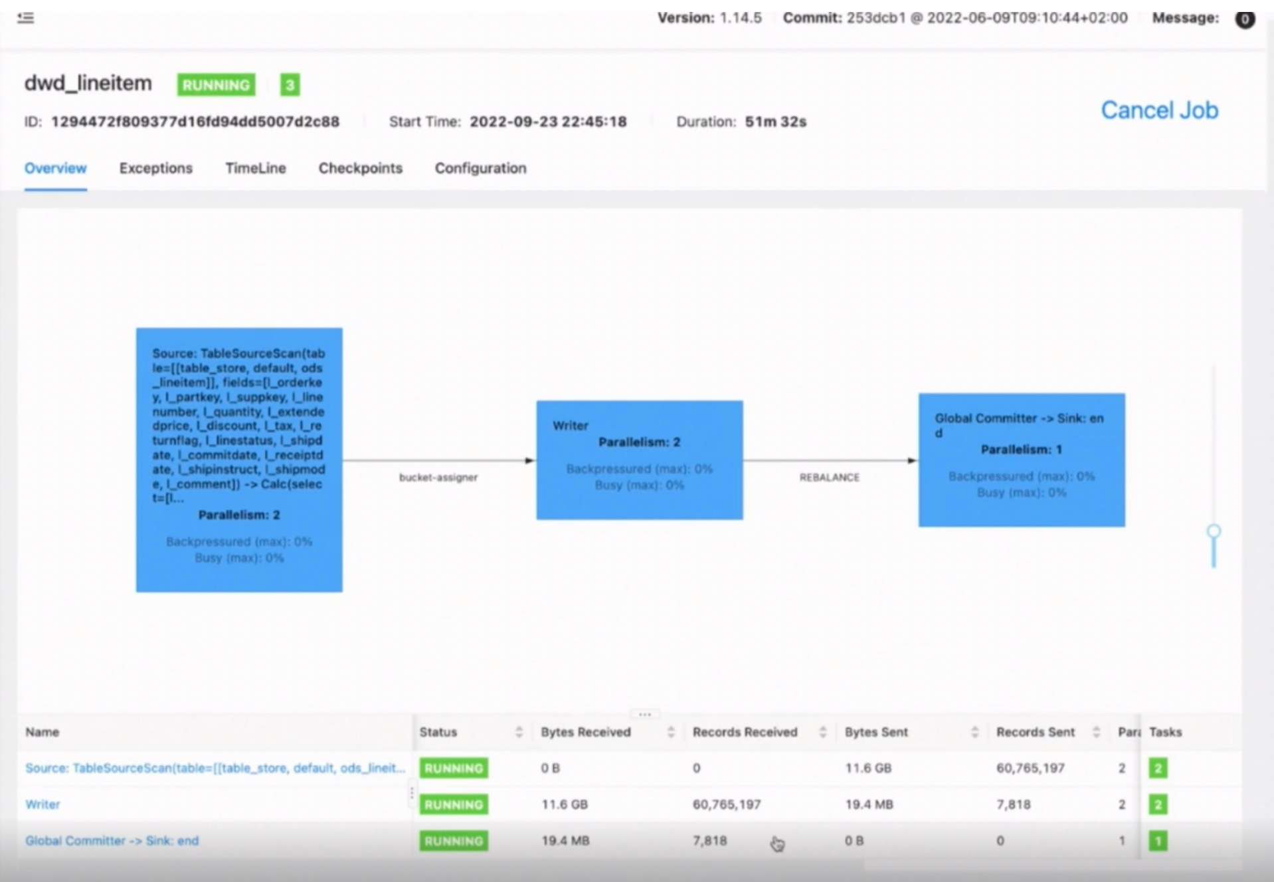Click the tasks badge in Source row
1274x882 pixels.
[x=1158, y=768]
